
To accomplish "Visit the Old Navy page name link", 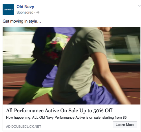I will [x=25, y=7].
